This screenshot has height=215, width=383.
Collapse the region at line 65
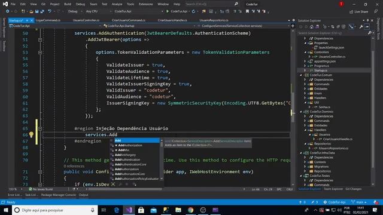(40, 128)
